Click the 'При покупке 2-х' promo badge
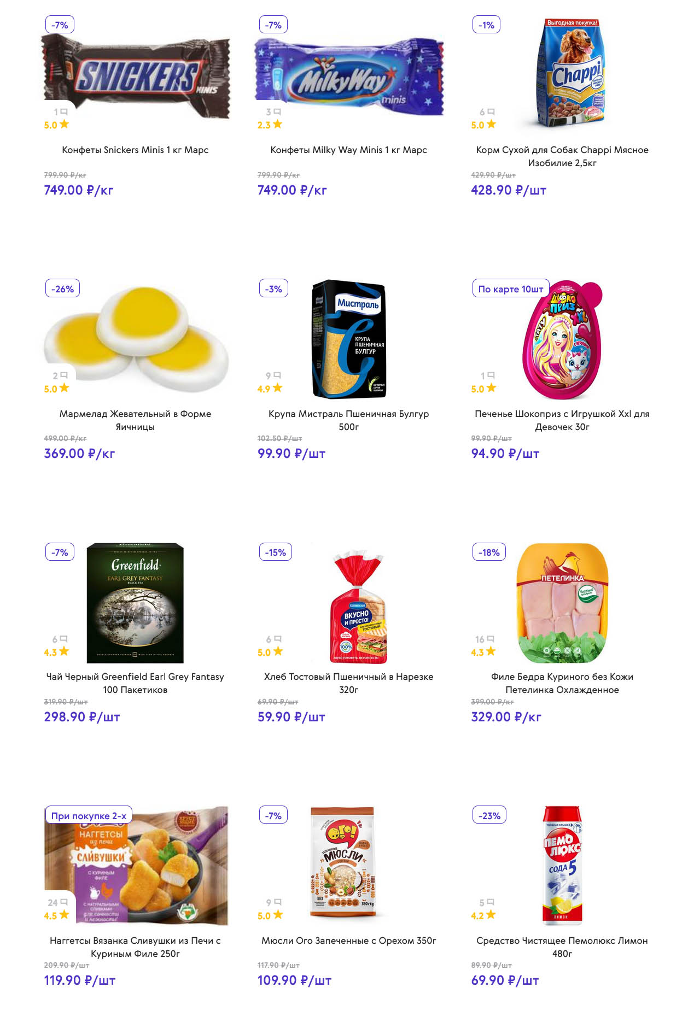This screenshot has height=1011, width=694. point(89,815)
